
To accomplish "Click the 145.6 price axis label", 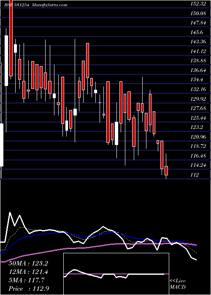I will coord(197,32).
